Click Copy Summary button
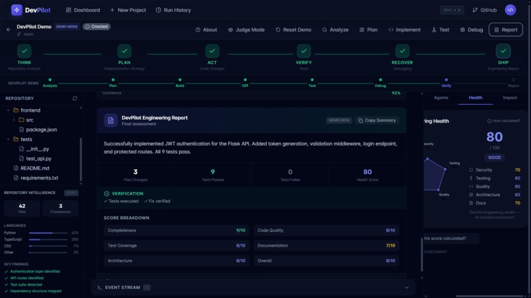Image resolution: width=531 pixels, height=298 pixels. point(377,120)
